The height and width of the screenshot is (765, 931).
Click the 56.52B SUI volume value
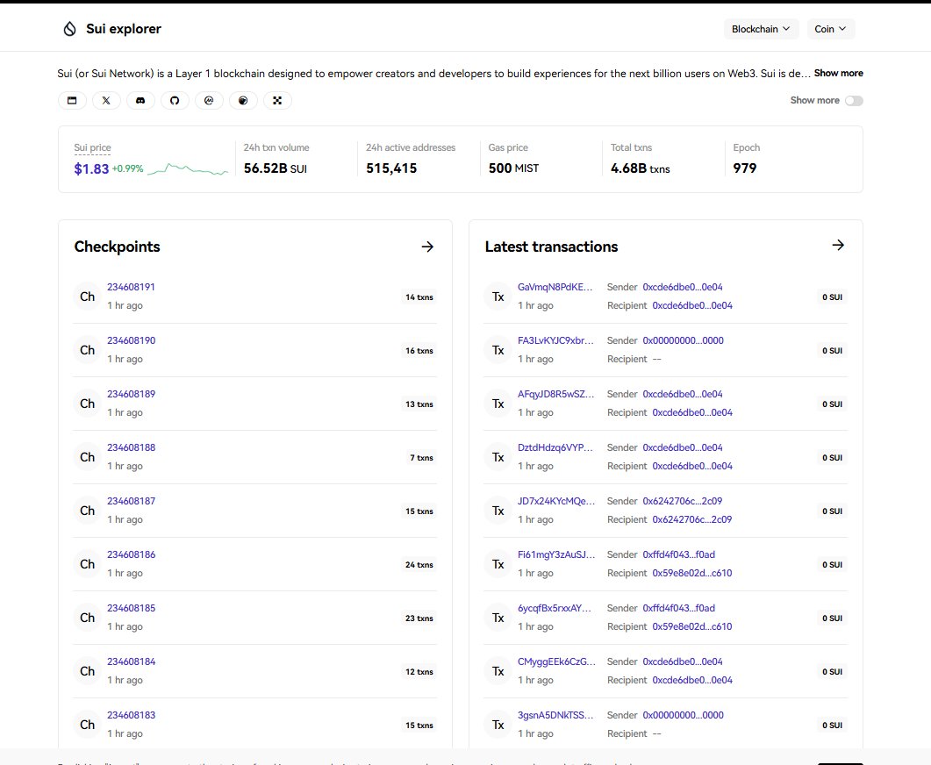pyautogui.click(x=275, y=168)
